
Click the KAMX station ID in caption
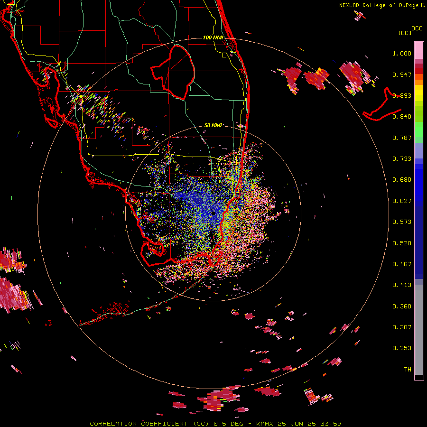click(x=264, y=424)
